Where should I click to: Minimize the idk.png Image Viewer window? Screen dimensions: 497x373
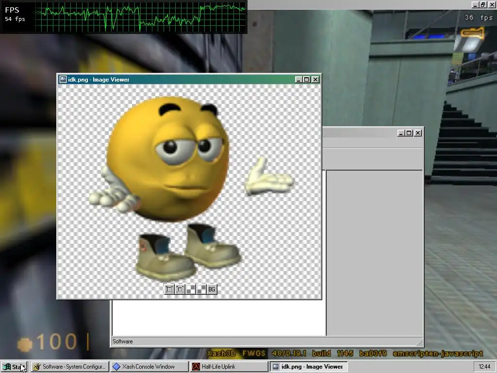[298, 80]
